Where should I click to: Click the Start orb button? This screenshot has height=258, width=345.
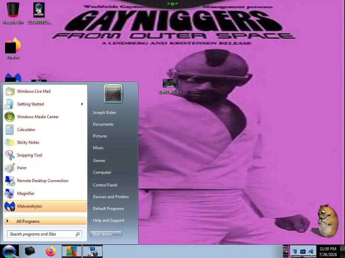click(9, 251)
